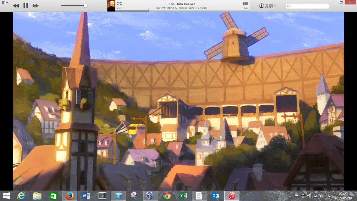The image size is (357, 201).
Task: Open the Up Next list icon
Action: point(245,3)
